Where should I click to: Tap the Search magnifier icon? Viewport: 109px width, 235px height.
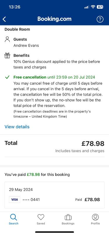[x=14, y=217]
